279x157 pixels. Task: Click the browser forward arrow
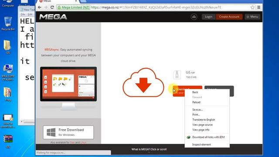click(46, 7)
